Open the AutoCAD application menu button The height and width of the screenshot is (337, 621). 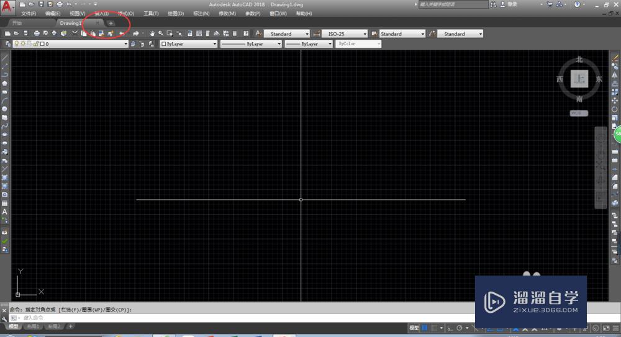pyautogui.click(x=7, y=7)
